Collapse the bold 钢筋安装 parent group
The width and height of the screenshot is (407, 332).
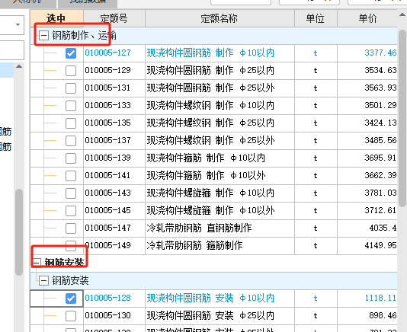point(37,263)
